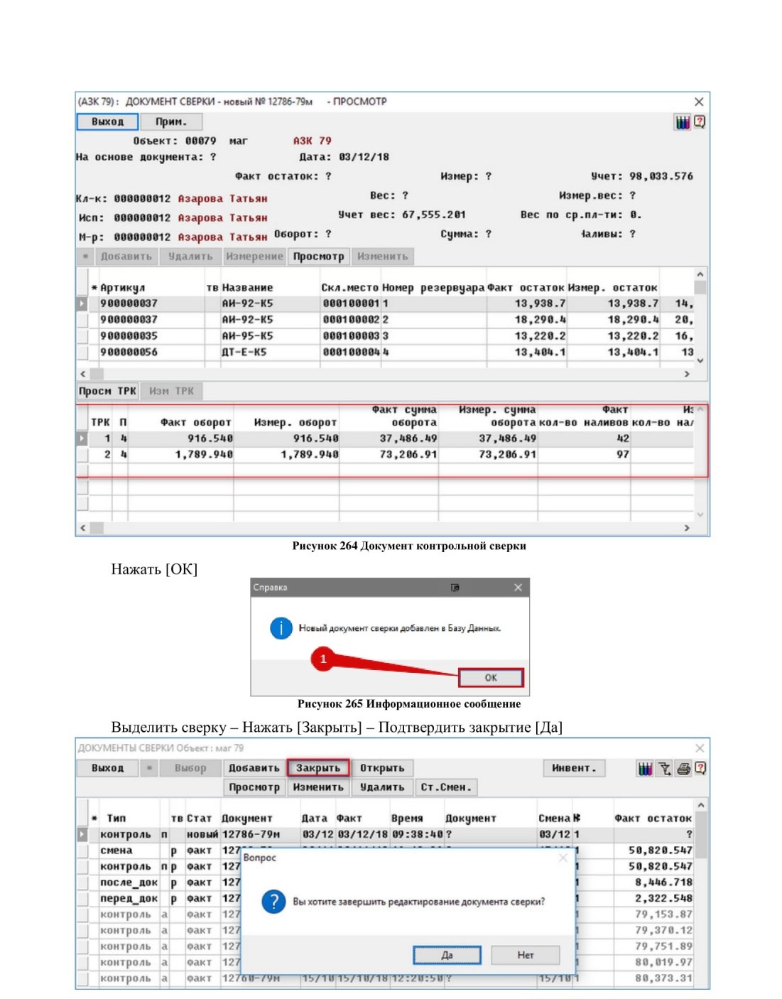The image size is (782, 999).
Task: Click Да in the Вопрос dialog
Action: 447,955
